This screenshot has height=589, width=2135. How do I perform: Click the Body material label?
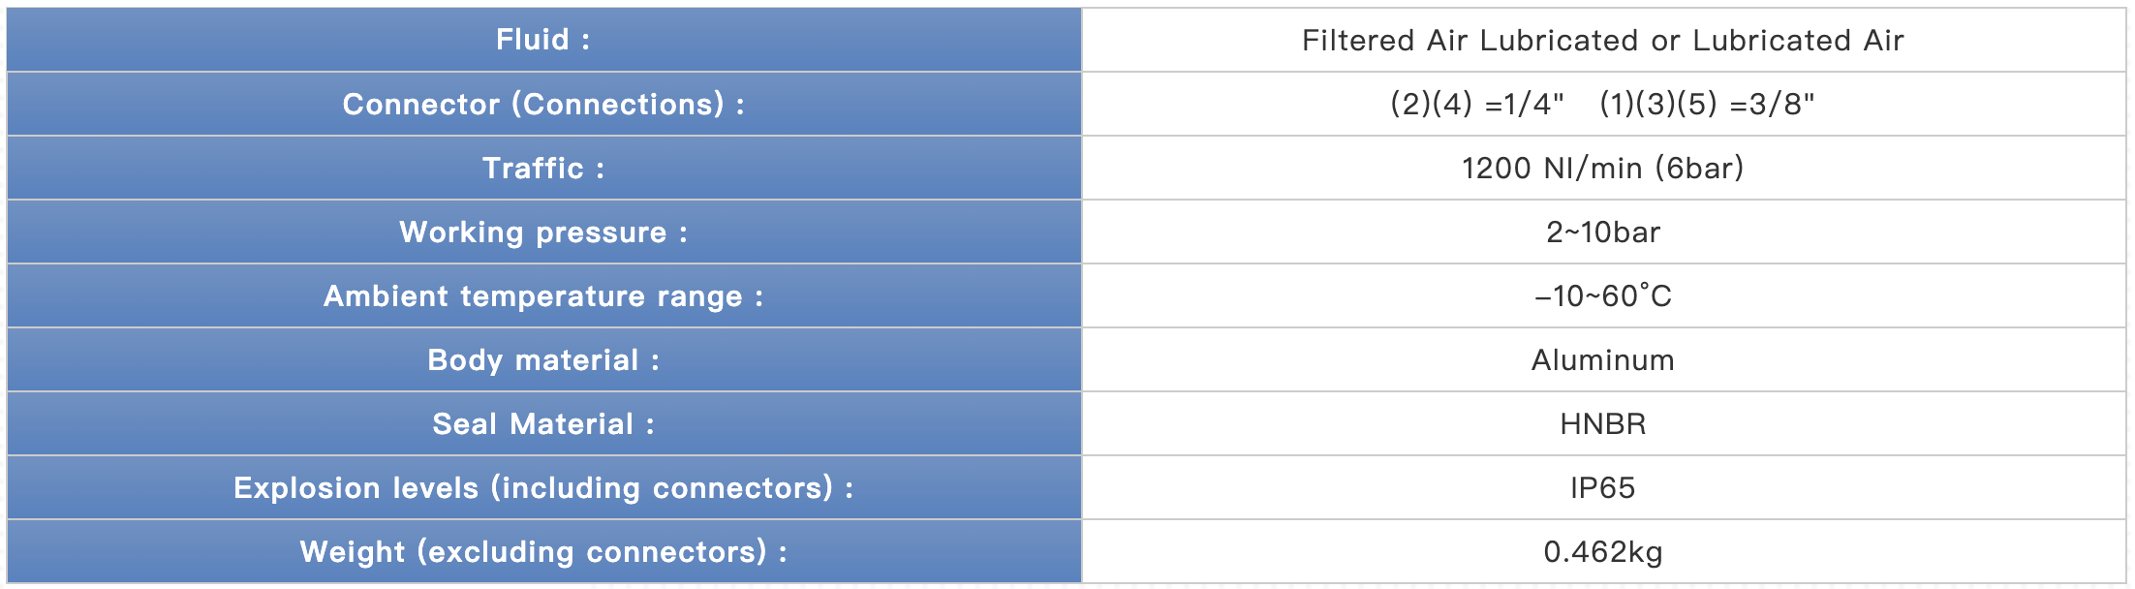[x=543, y=359]
